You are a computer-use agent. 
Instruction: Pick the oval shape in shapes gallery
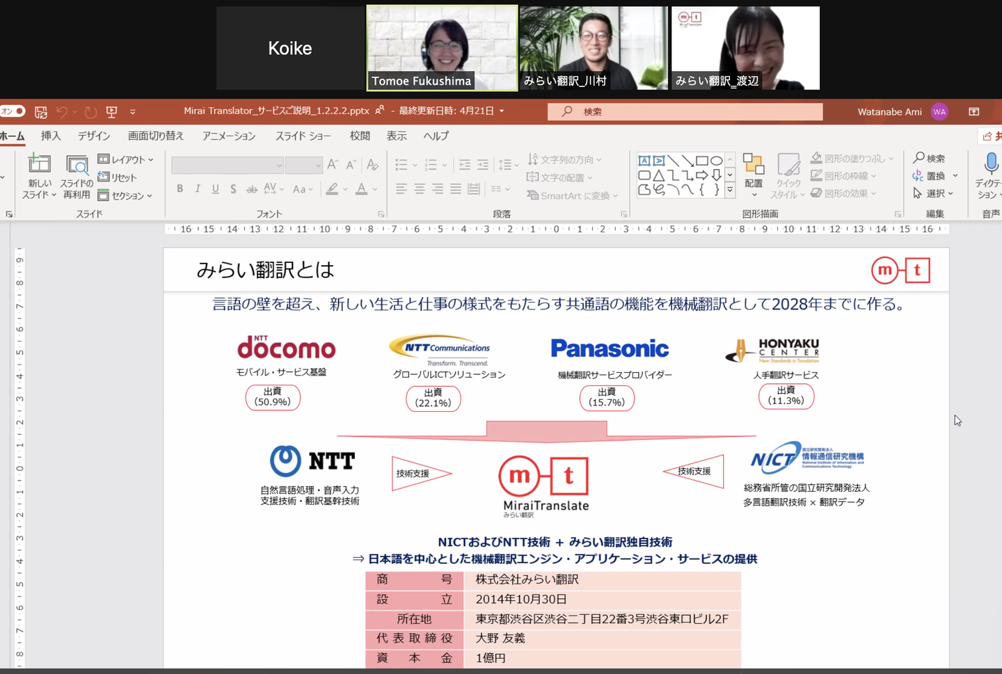(x=716, y=161)
